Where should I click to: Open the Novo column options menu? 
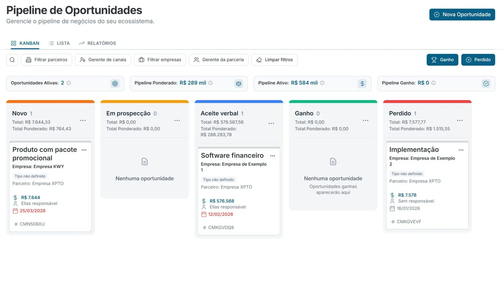83,120
